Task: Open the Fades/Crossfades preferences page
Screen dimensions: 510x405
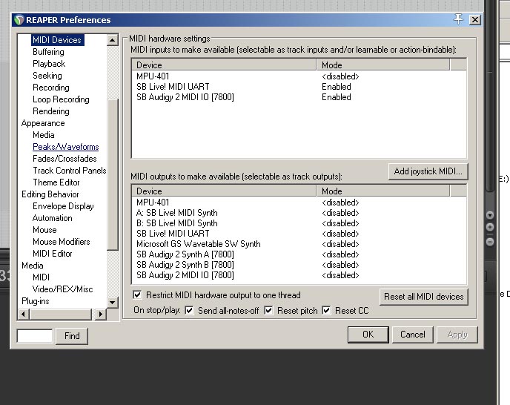Action: click(64, 159)
